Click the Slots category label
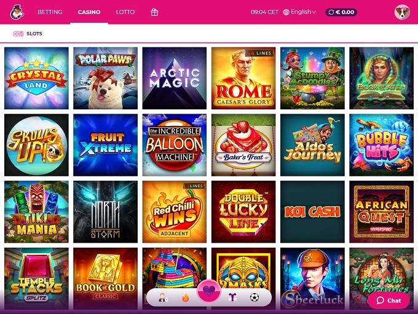Image resolution: width=418 pixels, height=314 pixels. pyautogui.click(x=34, y=34)
